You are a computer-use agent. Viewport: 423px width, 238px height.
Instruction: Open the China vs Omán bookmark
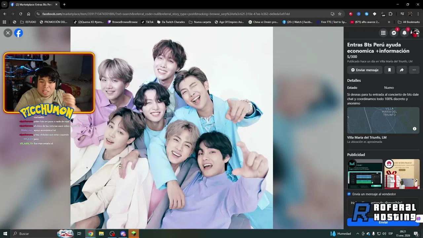[x=263, y=22]
